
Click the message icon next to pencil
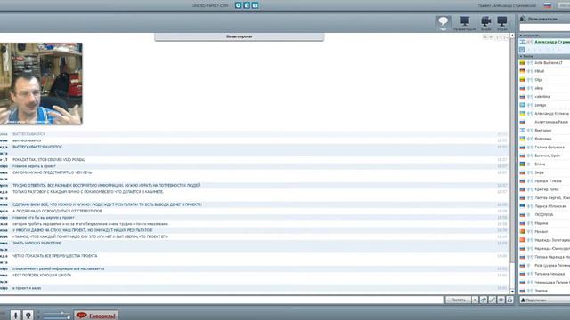501,300
